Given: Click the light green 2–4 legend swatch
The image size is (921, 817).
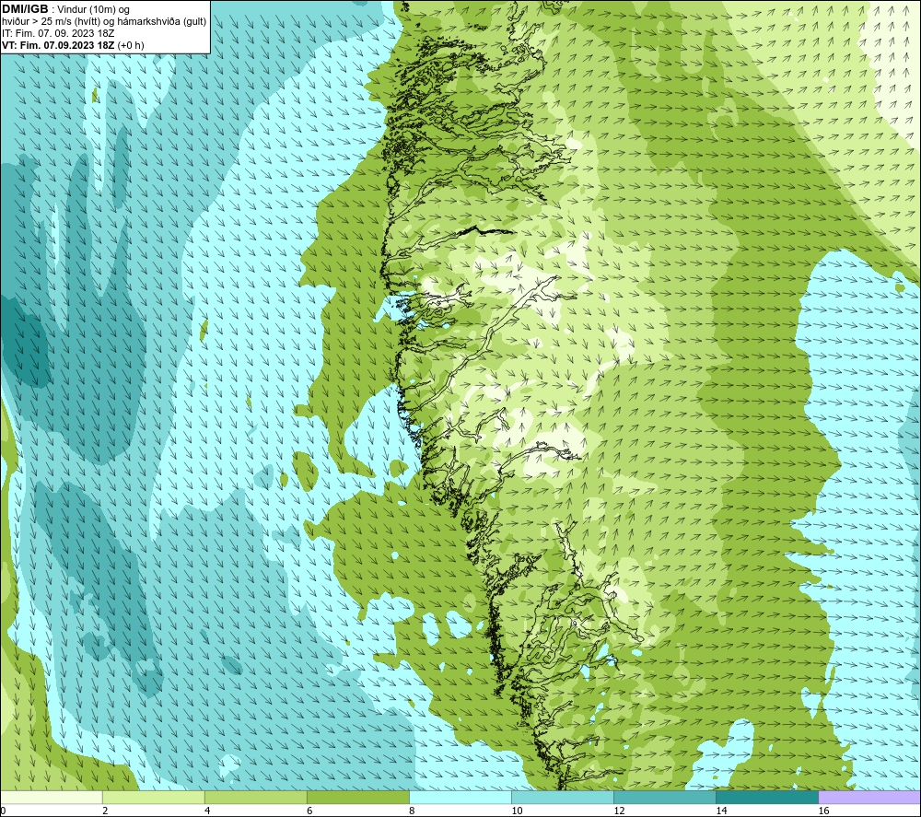Looking at the screenshot, I should click(154, 797).
